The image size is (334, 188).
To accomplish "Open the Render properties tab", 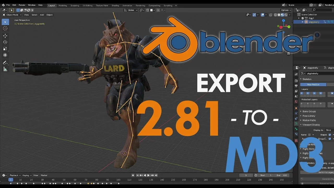I will pos(296,81).
